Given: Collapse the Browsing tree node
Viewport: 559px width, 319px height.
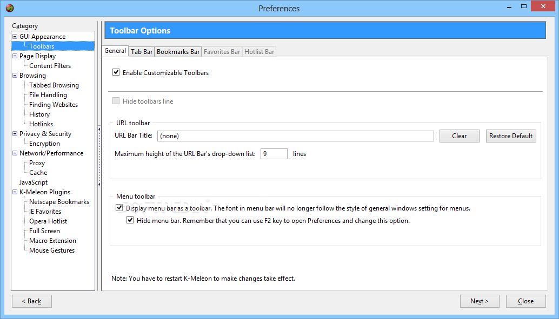Looking at the screenshot, I should coord(15,75).
